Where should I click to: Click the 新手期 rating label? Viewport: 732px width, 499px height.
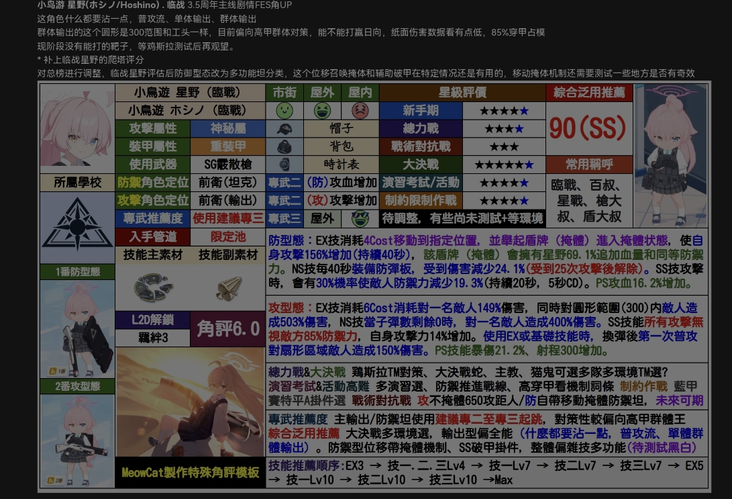[x=421, y=111]
